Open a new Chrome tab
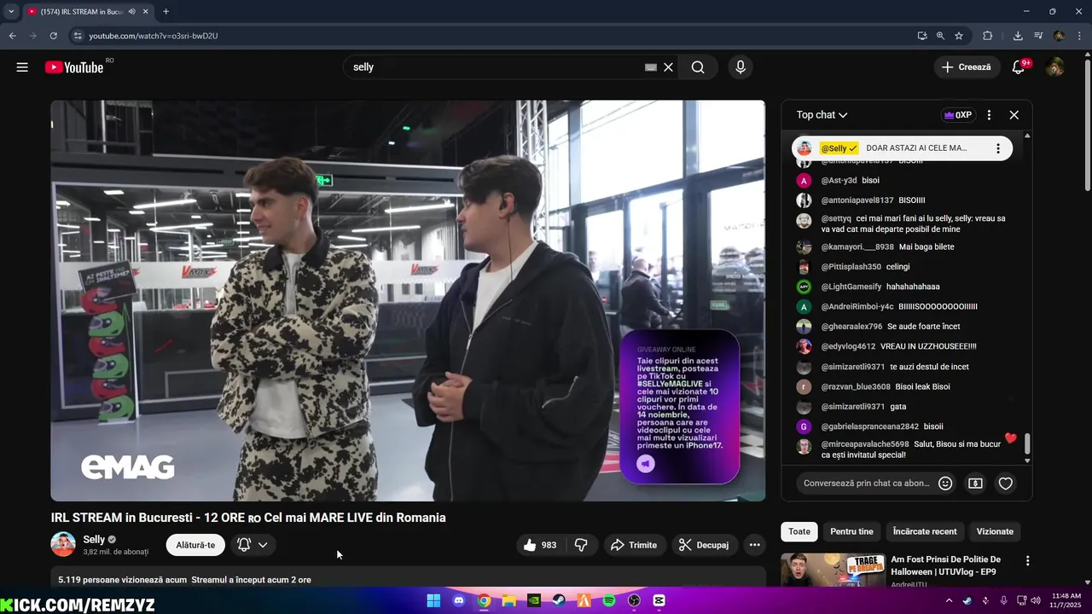Viewport: 1092px width, 614px height. pyautogui.click(x=166, y=12)
